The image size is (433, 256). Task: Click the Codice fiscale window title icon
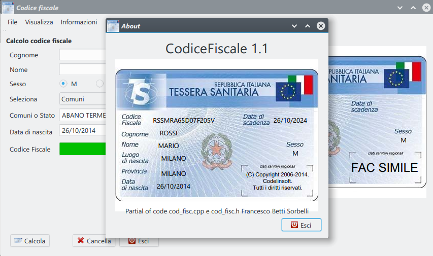[x=8, y=8]
